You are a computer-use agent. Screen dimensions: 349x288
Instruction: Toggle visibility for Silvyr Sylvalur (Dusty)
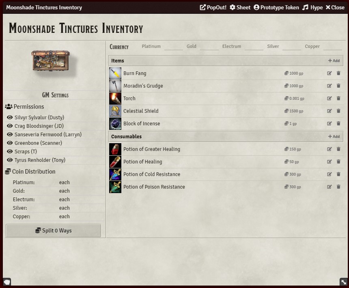pyautogui.click(x=10, y=117)
